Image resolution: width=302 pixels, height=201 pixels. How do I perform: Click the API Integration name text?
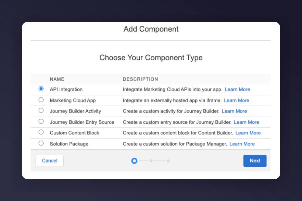coord(66,90)
